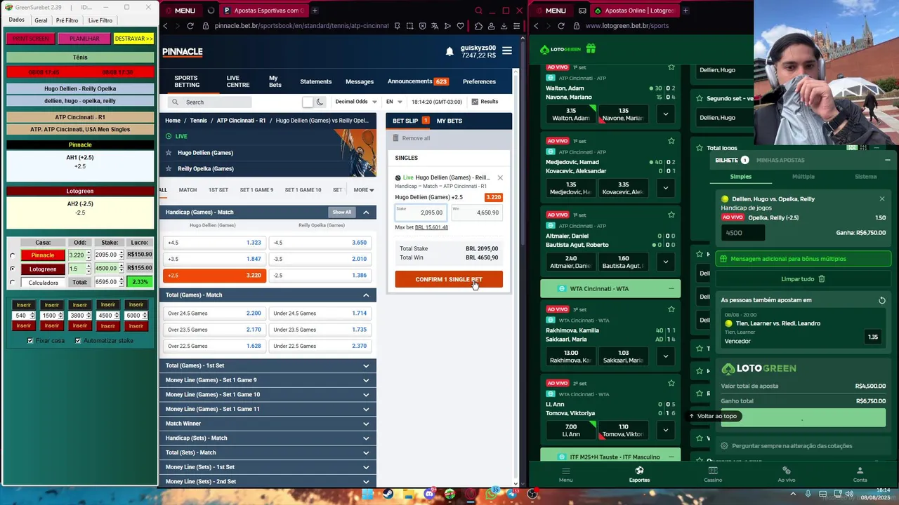Click reload icon in Lotogreen browser
This screenshot has width=899, height=505.
(x=560, y=26)
